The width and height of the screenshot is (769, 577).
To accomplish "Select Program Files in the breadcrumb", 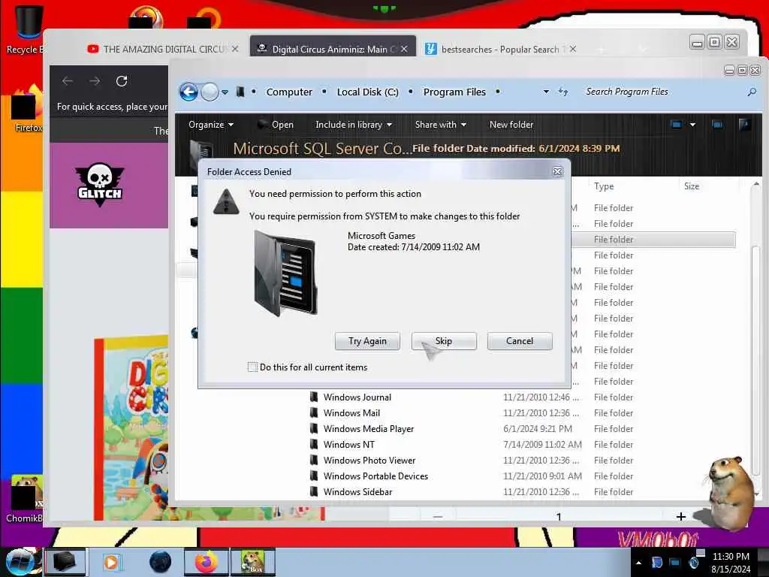I will coord(454,92).
